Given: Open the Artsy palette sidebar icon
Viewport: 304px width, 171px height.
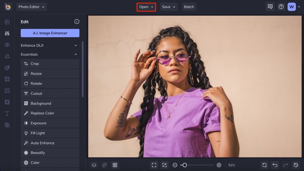Looking at the screenshot, I should tap(7, 68).
